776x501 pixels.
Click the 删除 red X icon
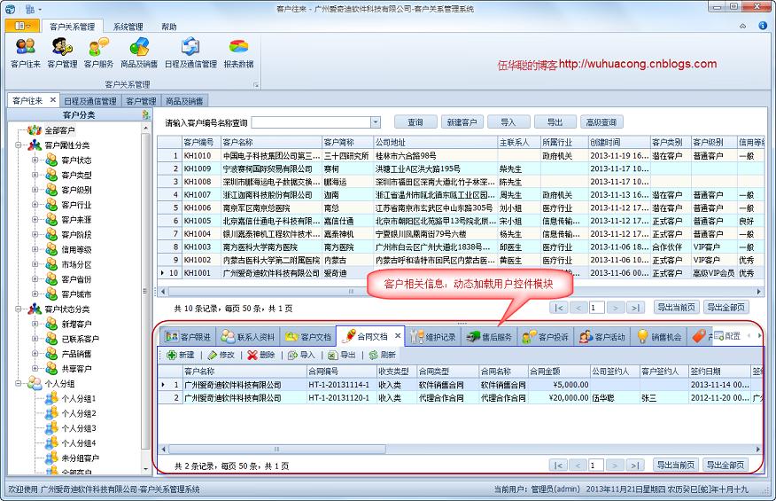(x=252, y=355)
